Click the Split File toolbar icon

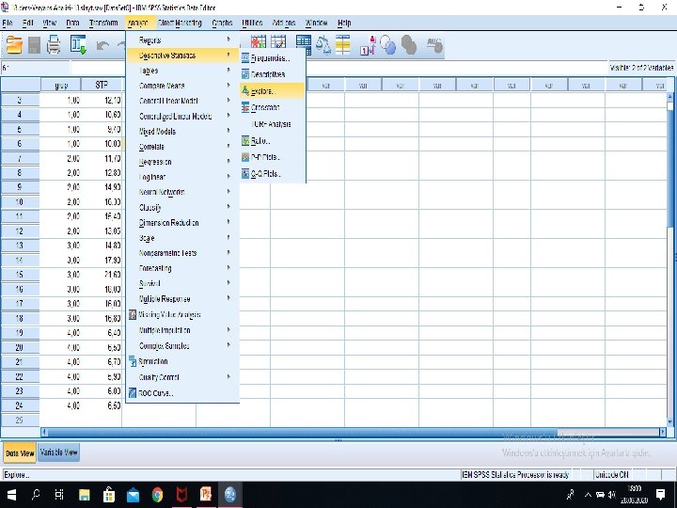pyautogui.click(x=304, y=44)
